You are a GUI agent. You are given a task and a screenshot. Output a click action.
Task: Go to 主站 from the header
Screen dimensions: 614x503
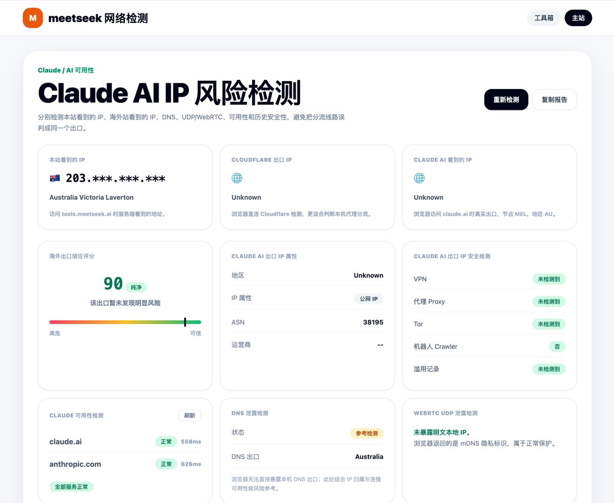tap(578, 18)
